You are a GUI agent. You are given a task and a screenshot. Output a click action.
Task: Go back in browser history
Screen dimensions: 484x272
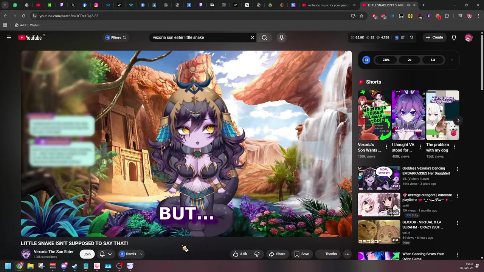5,16
